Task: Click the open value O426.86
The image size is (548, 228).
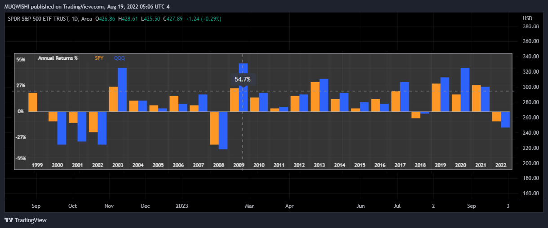Action: pos(105,19)
